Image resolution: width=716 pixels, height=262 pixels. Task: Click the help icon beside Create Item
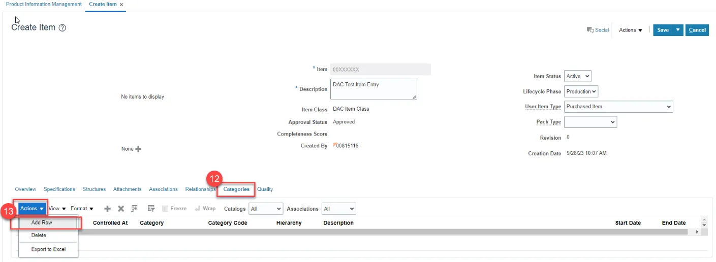pyautogui.click(x=63, y=28)
